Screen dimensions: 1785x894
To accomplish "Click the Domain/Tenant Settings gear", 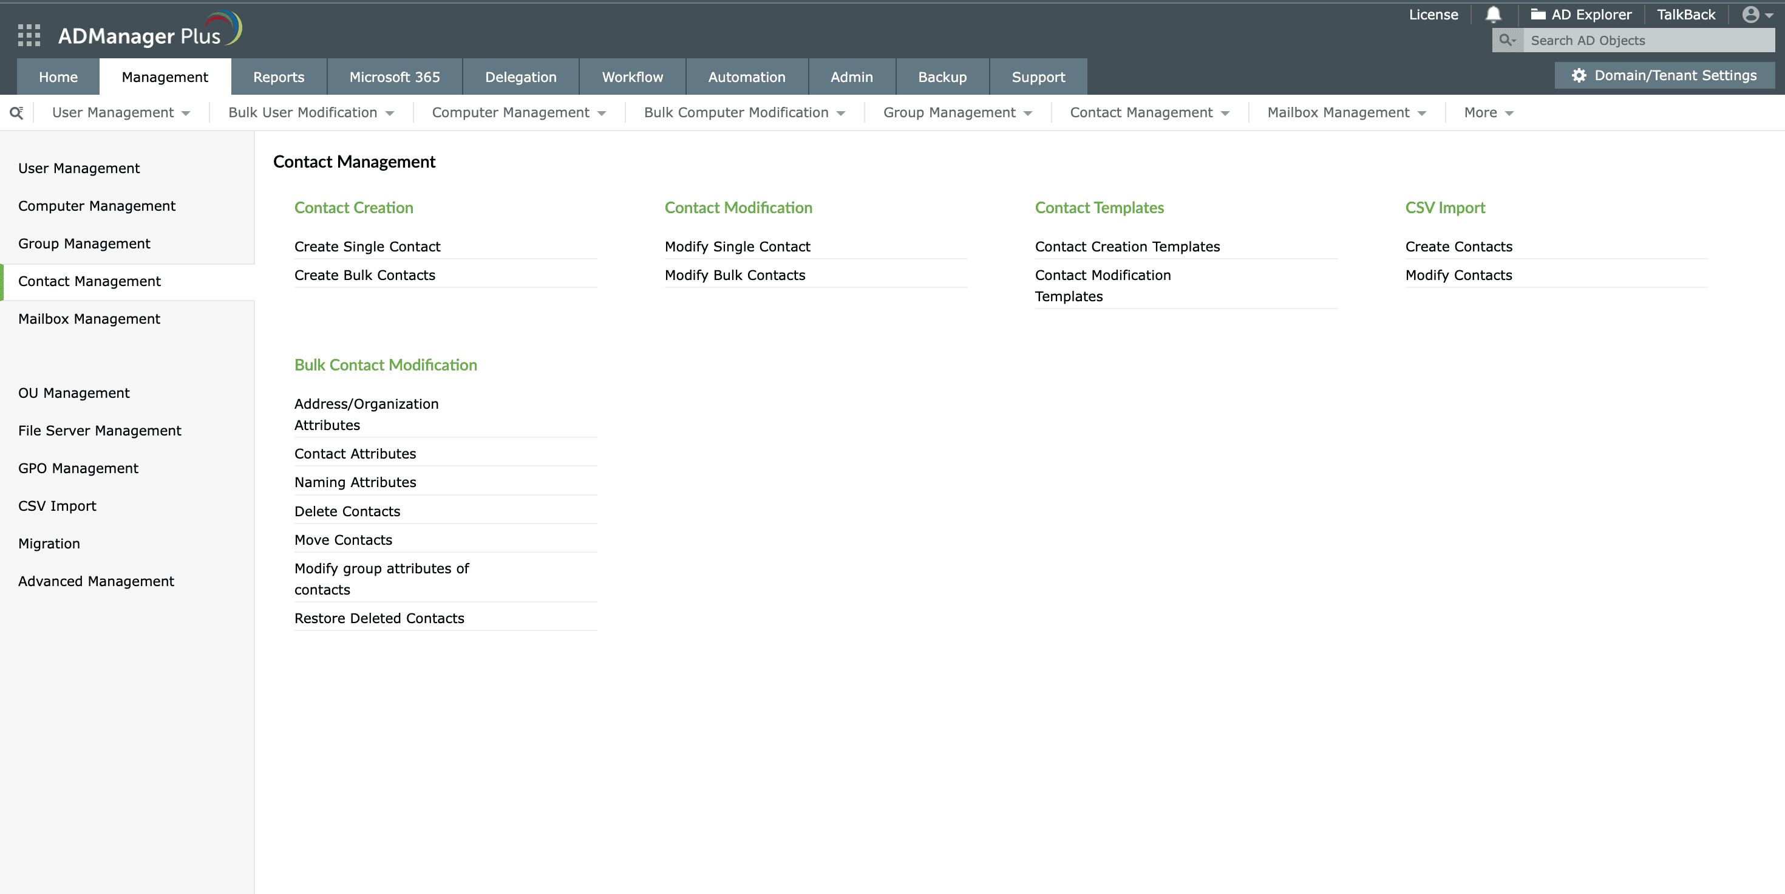I will [x=1579, y=75].
